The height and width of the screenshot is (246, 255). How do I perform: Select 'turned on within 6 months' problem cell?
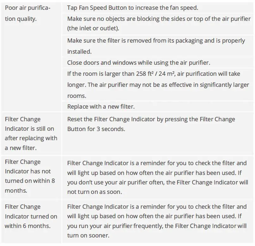tap(31, 216)
